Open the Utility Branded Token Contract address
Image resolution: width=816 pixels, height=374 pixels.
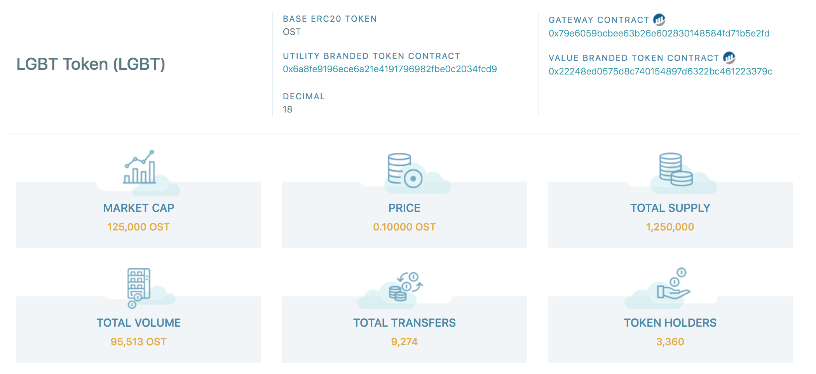point(390,69)
